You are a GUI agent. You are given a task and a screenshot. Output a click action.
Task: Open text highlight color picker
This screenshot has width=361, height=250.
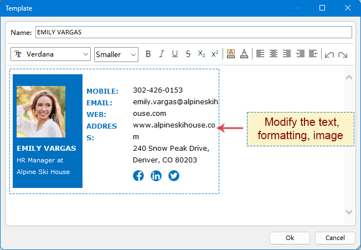click(x=231, y=54)
